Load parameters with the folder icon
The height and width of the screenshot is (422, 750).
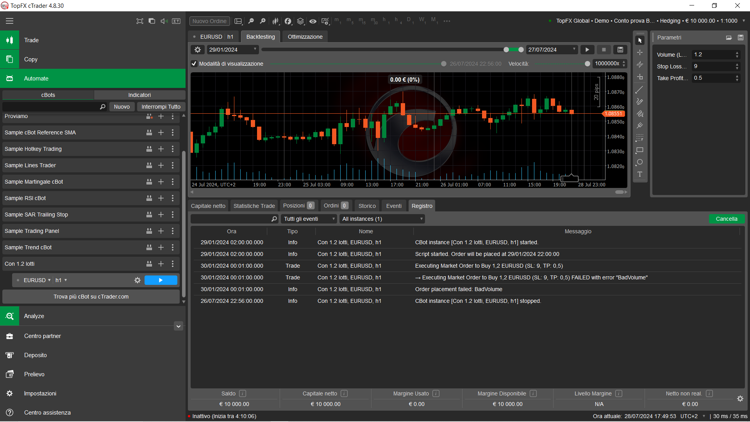tap(729, 38)
